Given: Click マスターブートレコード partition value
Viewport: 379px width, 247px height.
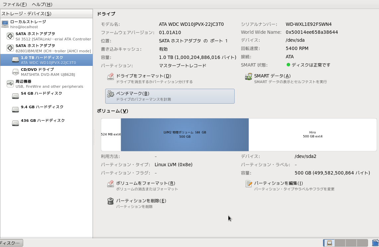Looking at the screenshot, I should (x=183, y=66).
